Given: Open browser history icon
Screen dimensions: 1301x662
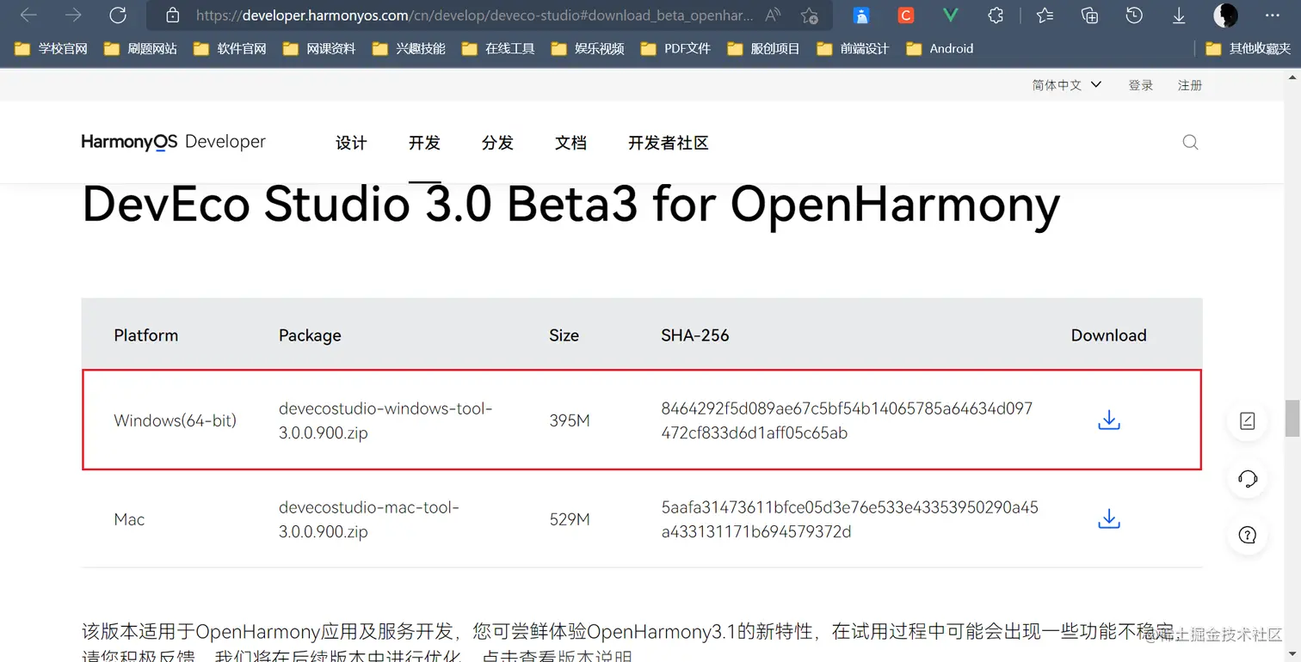Looking at the screenshot, I should click(x=1134, y=15).
